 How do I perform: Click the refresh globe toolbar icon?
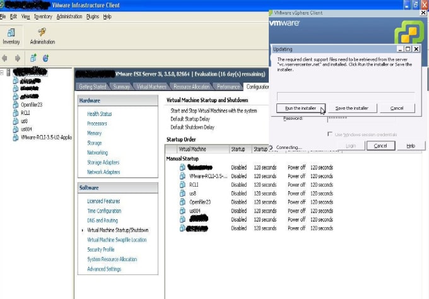pos(45,58)
